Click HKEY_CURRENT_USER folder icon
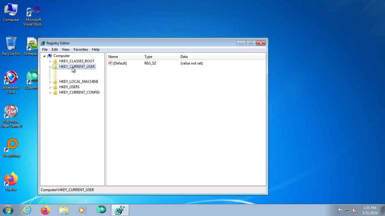 (x=55, y=67)
